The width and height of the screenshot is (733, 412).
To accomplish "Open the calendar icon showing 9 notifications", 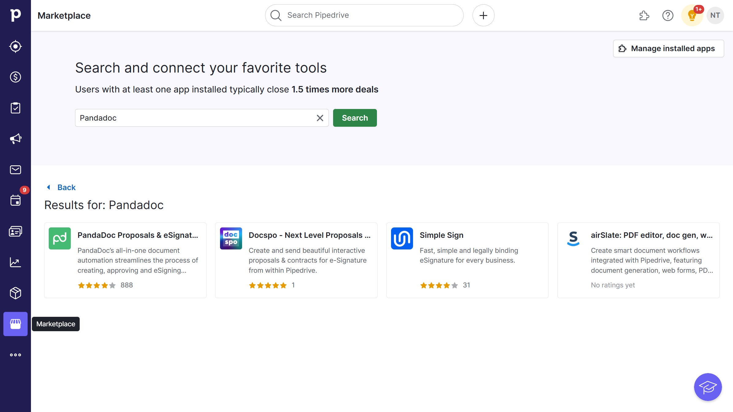I will [x=15, y=200].
